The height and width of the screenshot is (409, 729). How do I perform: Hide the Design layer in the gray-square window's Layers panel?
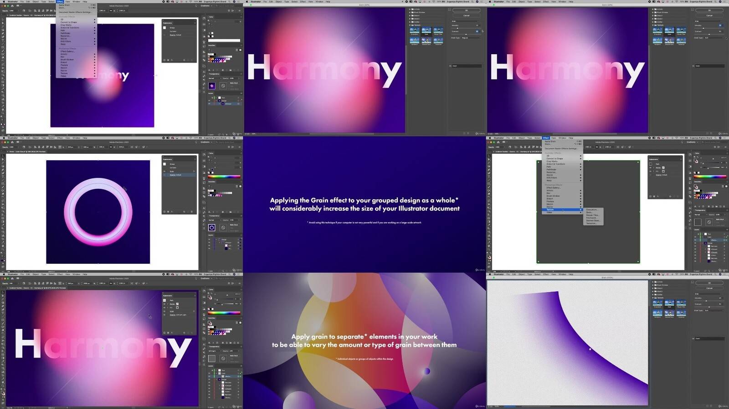click(x=695, y=243)
